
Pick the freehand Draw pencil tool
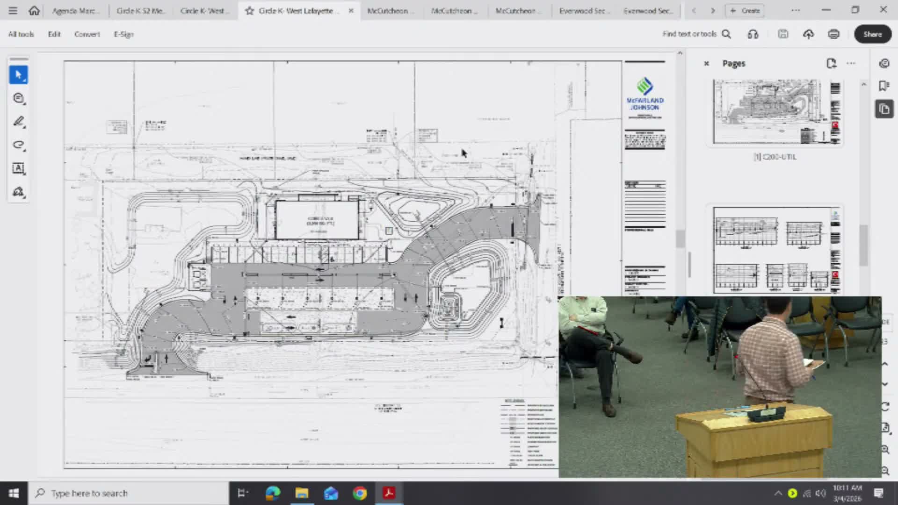(19, 122)
